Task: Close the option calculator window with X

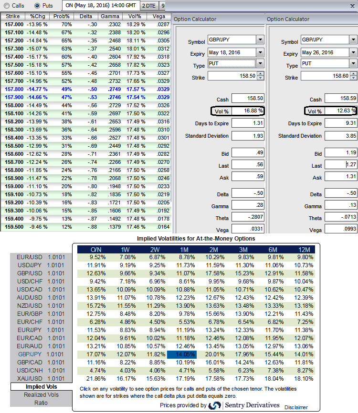Action: [x=352, y=6]
